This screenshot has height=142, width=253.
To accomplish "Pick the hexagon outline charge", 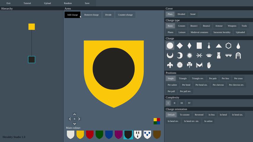I will tap(228, 46).
